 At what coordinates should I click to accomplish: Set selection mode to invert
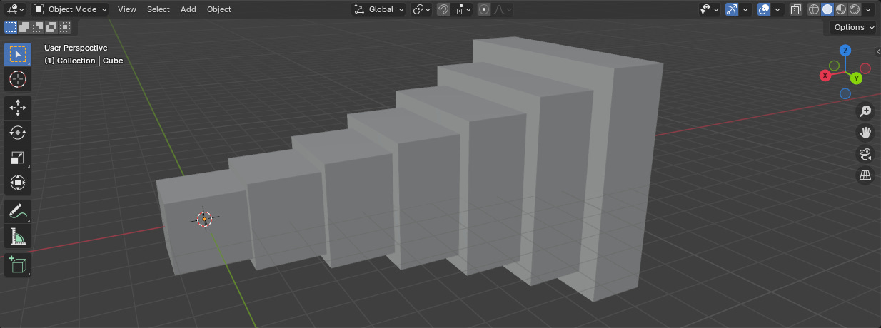(51, 27)
